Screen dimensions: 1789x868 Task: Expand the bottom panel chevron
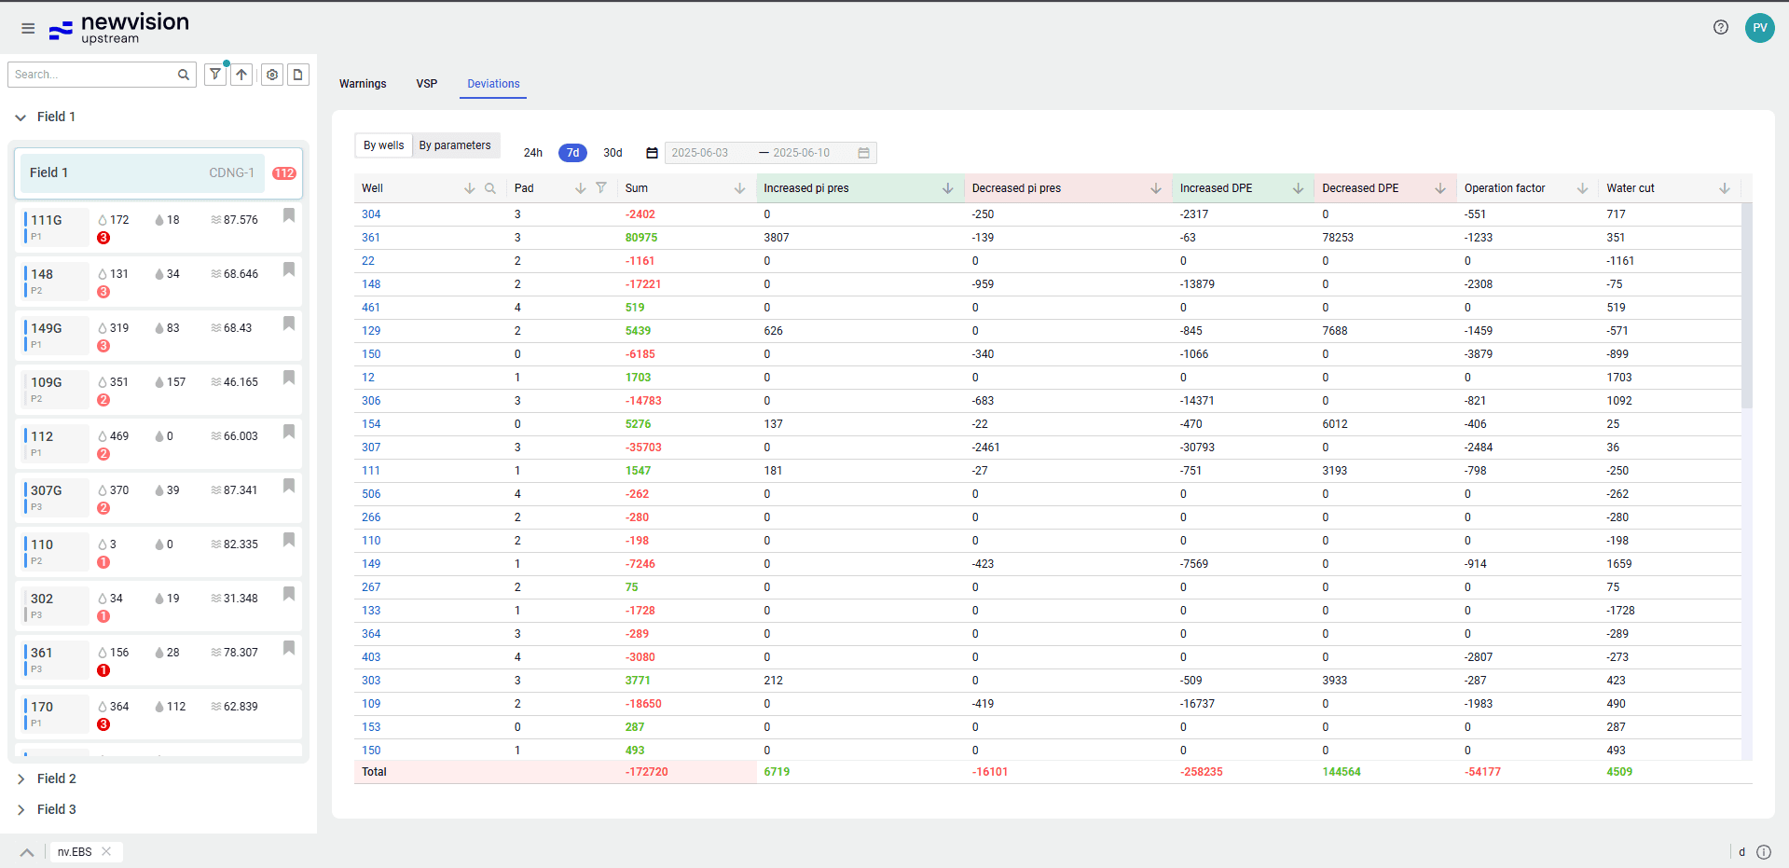27,852
